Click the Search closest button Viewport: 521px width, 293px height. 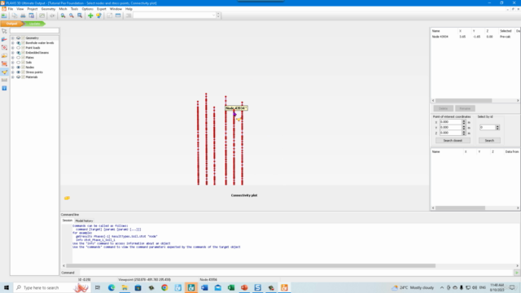(453, 141)
